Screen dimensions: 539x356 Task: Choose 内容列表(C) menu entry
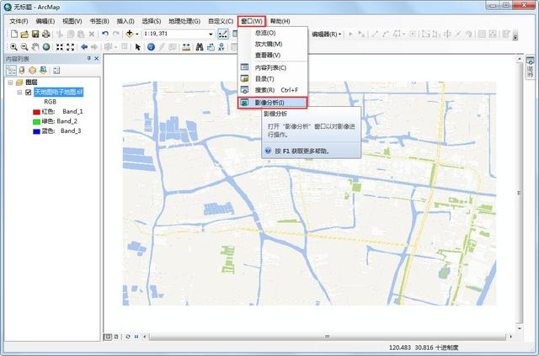[x=273, y=67]
